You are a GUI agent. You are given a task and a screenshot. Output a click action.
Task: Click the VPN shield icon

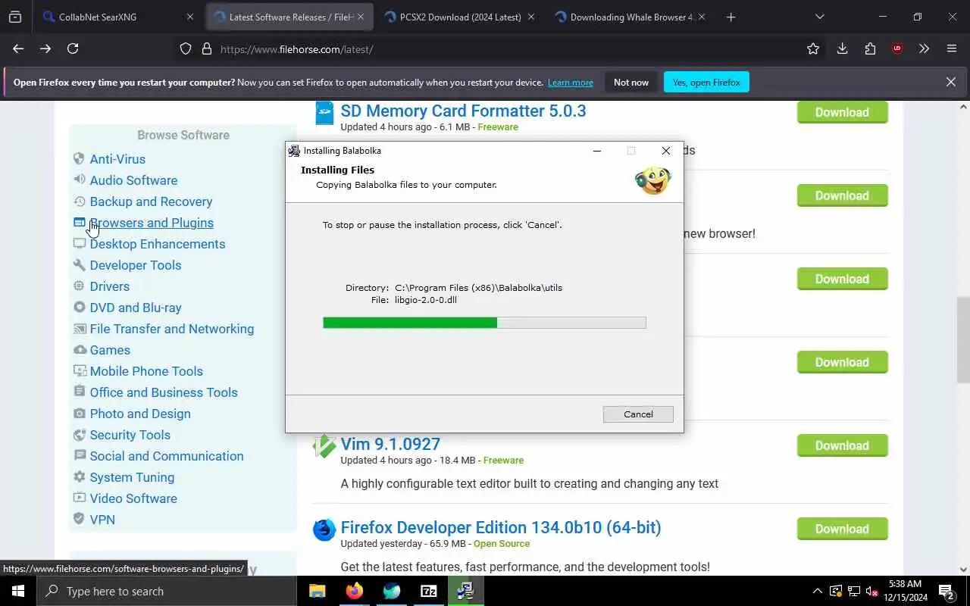coord(79,520)
